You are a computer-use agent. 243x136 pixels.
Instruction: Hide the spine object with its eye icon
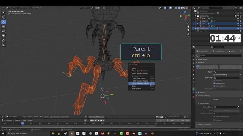[238, 26]
